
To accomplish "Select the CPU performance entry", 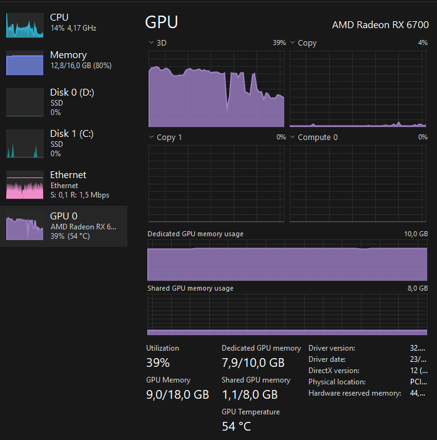I will (x=64, y=25).
